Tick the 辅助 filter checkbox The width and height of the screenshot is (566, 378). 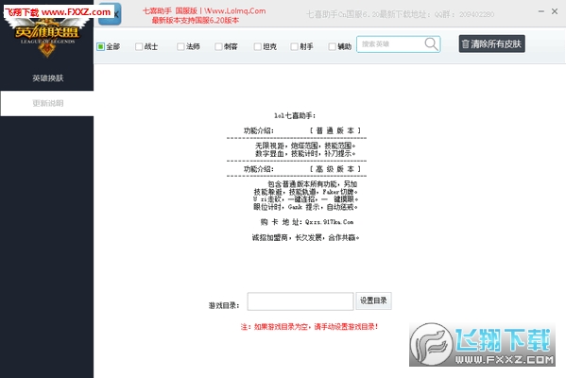[332, 46]
